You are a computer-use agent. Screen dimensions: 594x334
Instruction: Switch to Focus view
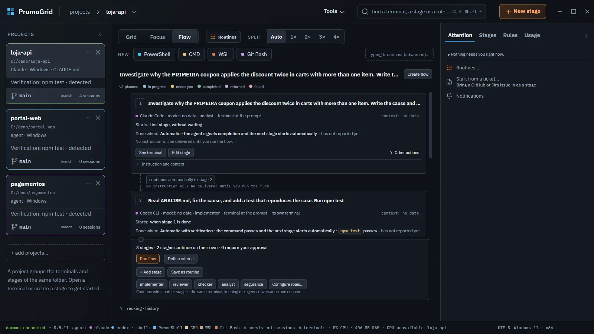pos(157,37)
